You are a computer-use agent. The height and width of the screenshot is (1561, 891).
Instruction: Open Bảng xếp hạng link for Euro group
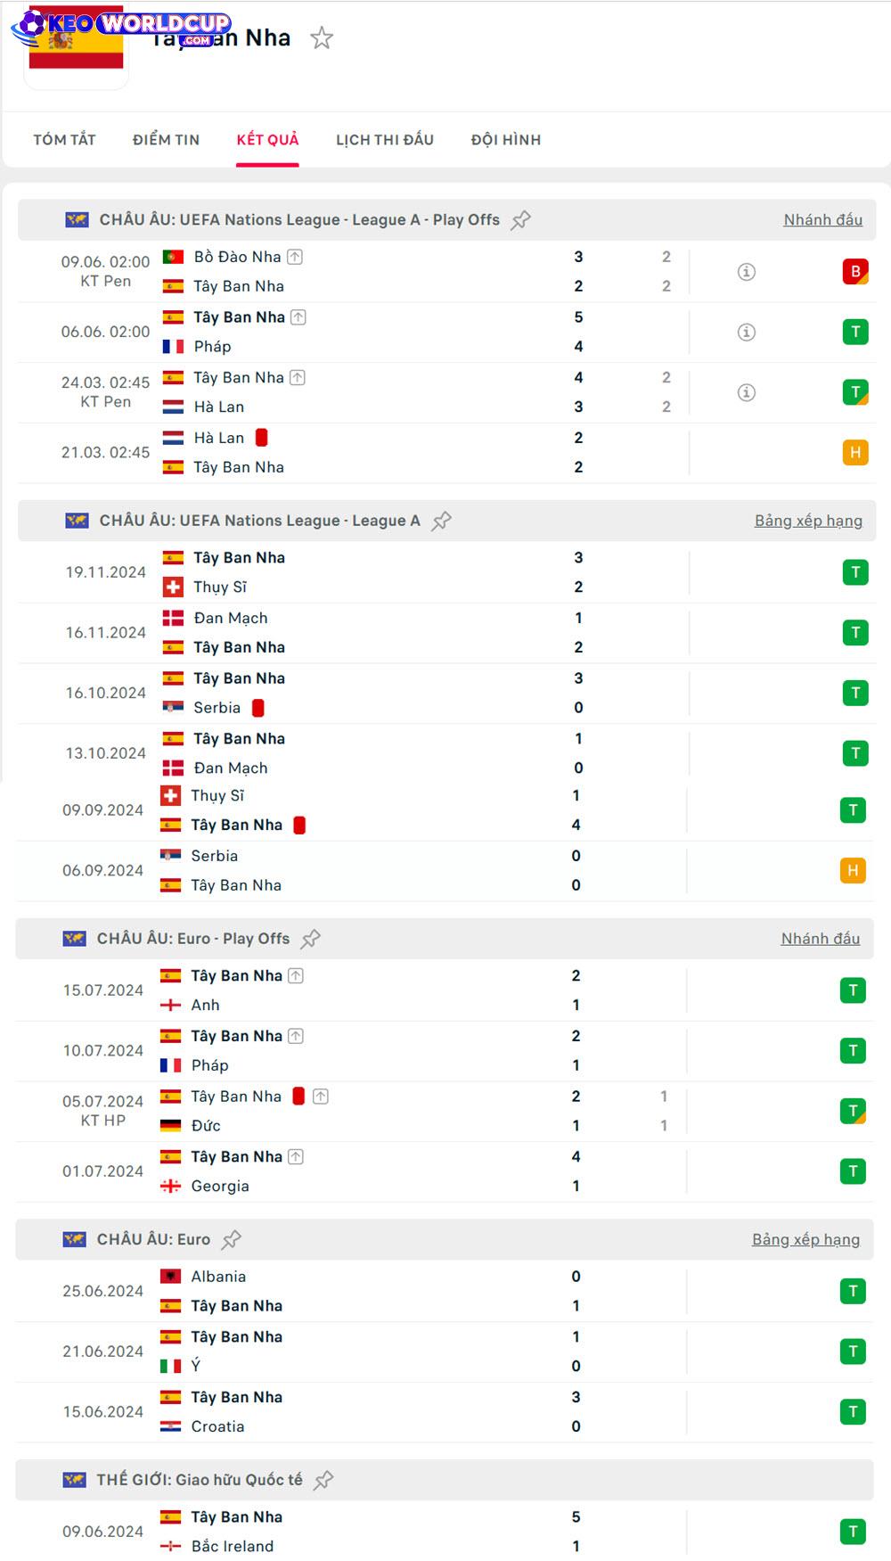tap(805, 1240)
